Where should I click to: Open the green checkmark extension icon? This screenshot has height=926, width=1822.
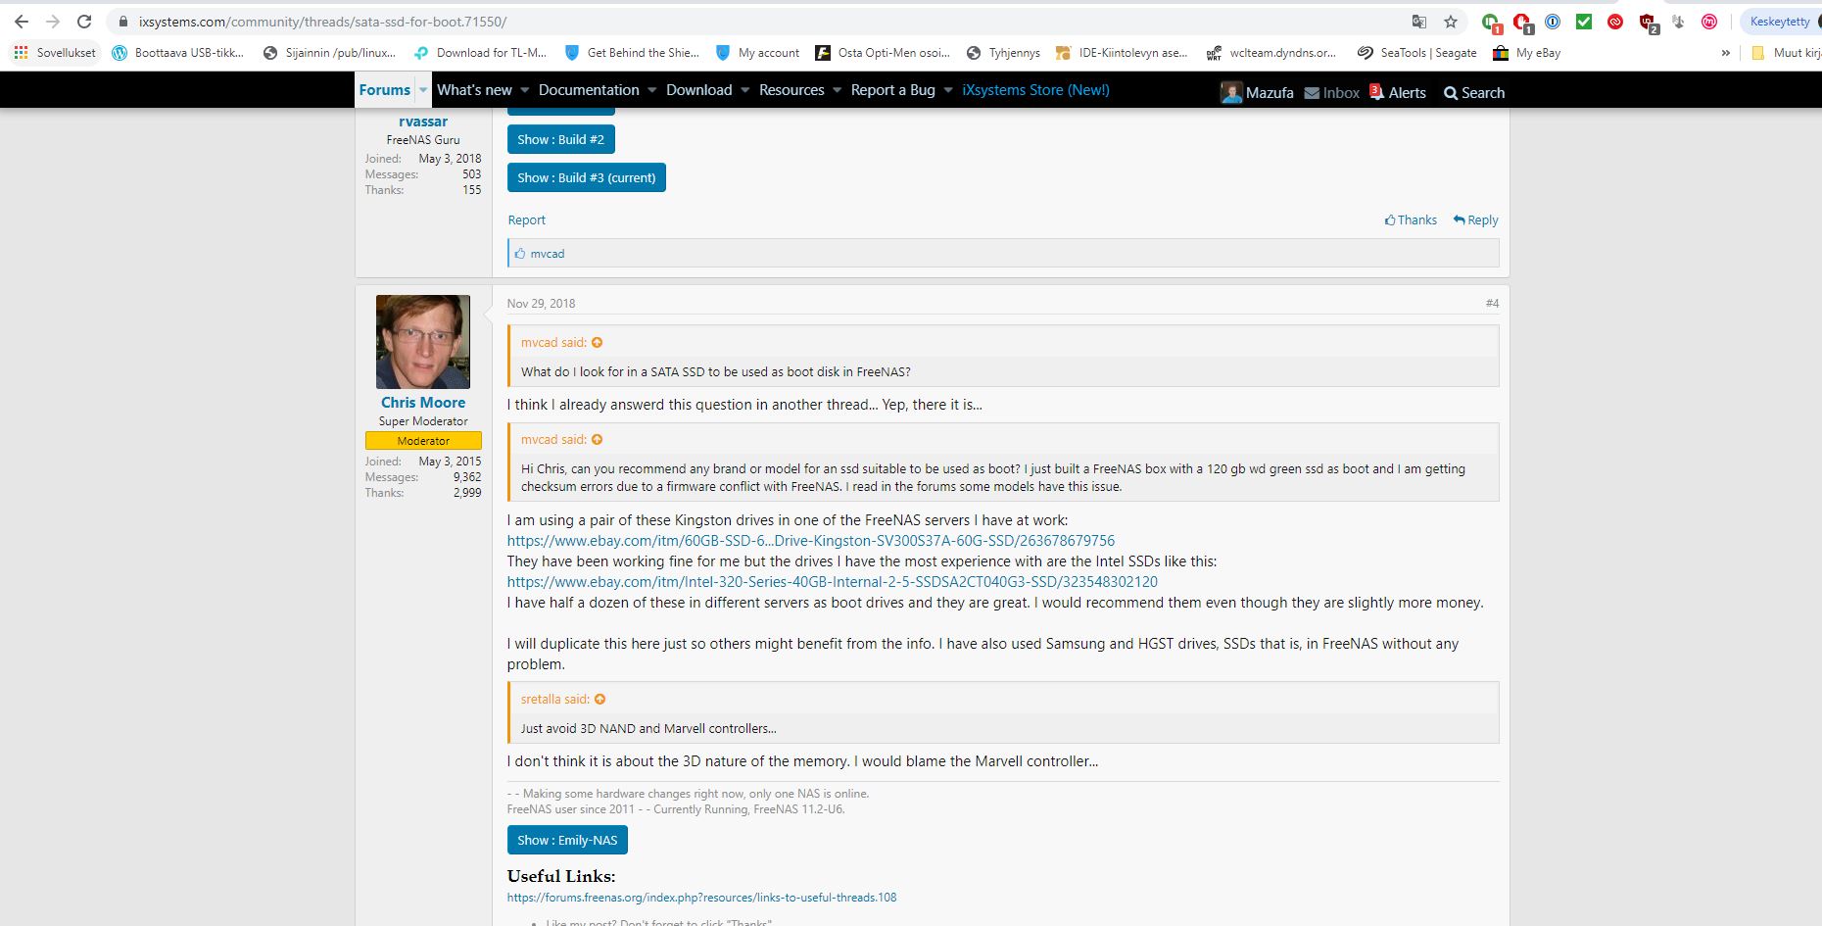(x=1584, y=22)
